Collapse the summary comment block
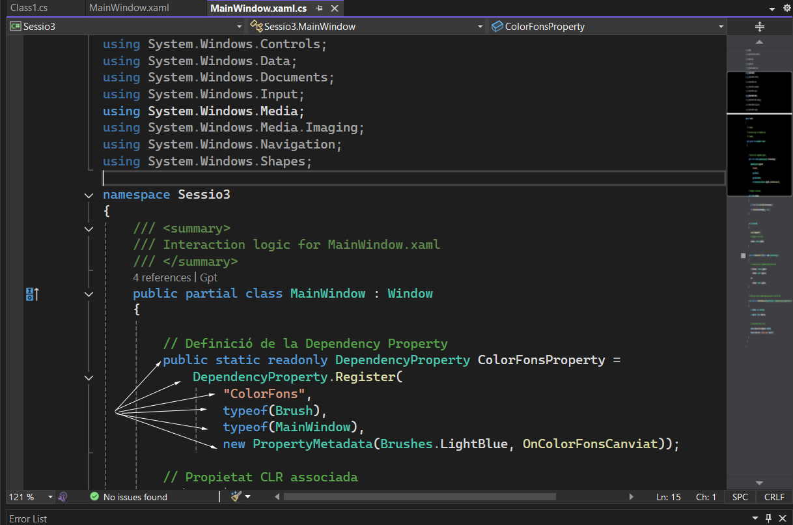 coord(89,229)
